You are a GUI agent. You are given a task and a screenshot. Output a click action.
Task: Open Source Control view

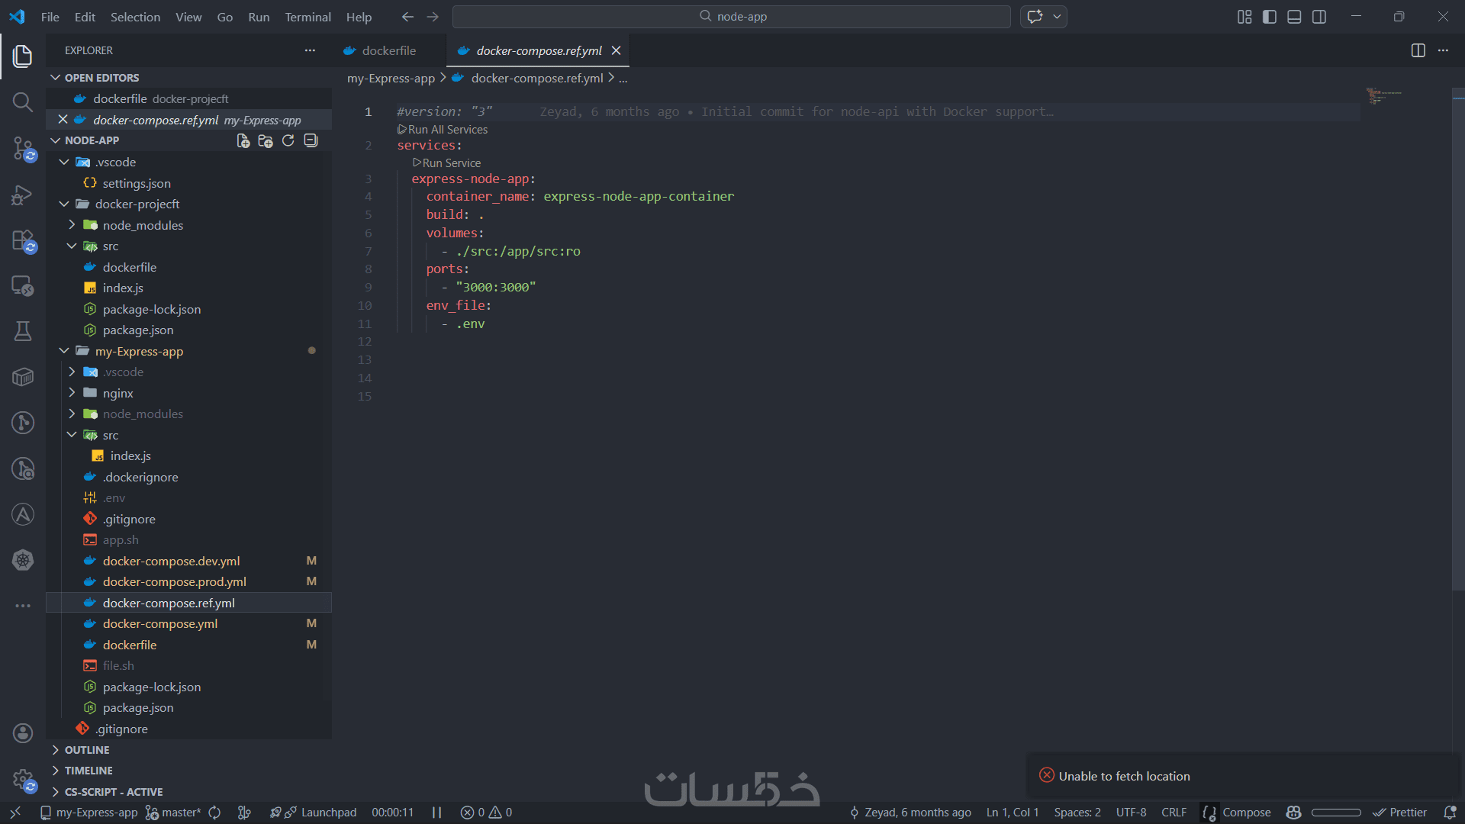coord(23,148)
